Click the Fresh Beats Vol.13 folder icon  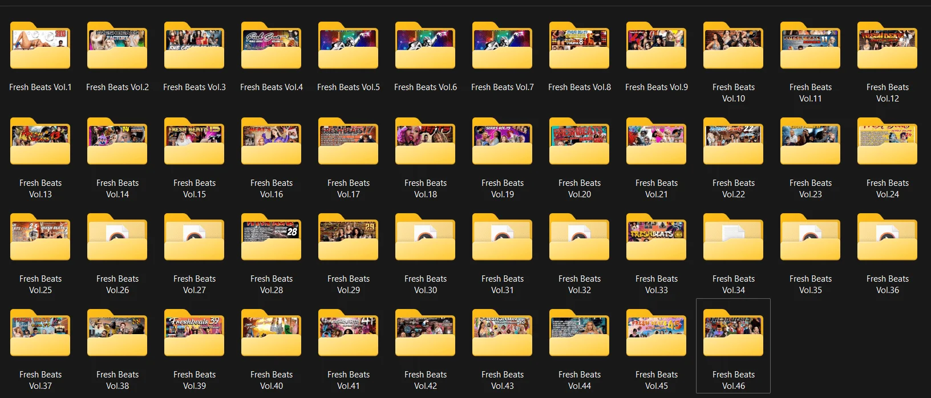coord(41,141)
